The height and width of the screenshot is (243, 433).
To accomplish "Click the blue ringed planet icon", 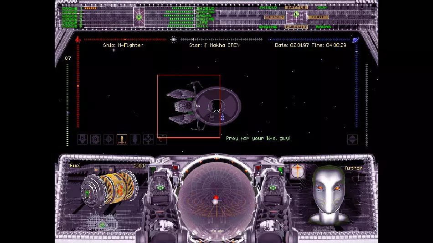I will click(x=356, y=40).
